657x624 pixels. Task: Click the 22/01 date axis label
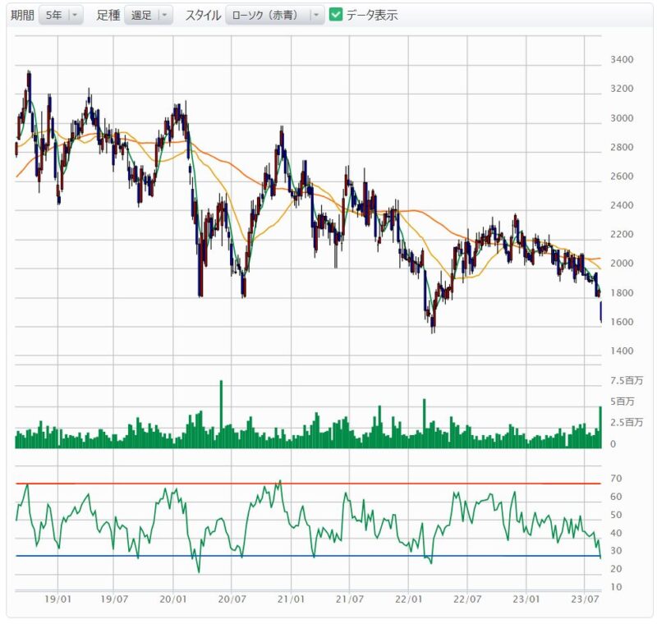point(408,599)
